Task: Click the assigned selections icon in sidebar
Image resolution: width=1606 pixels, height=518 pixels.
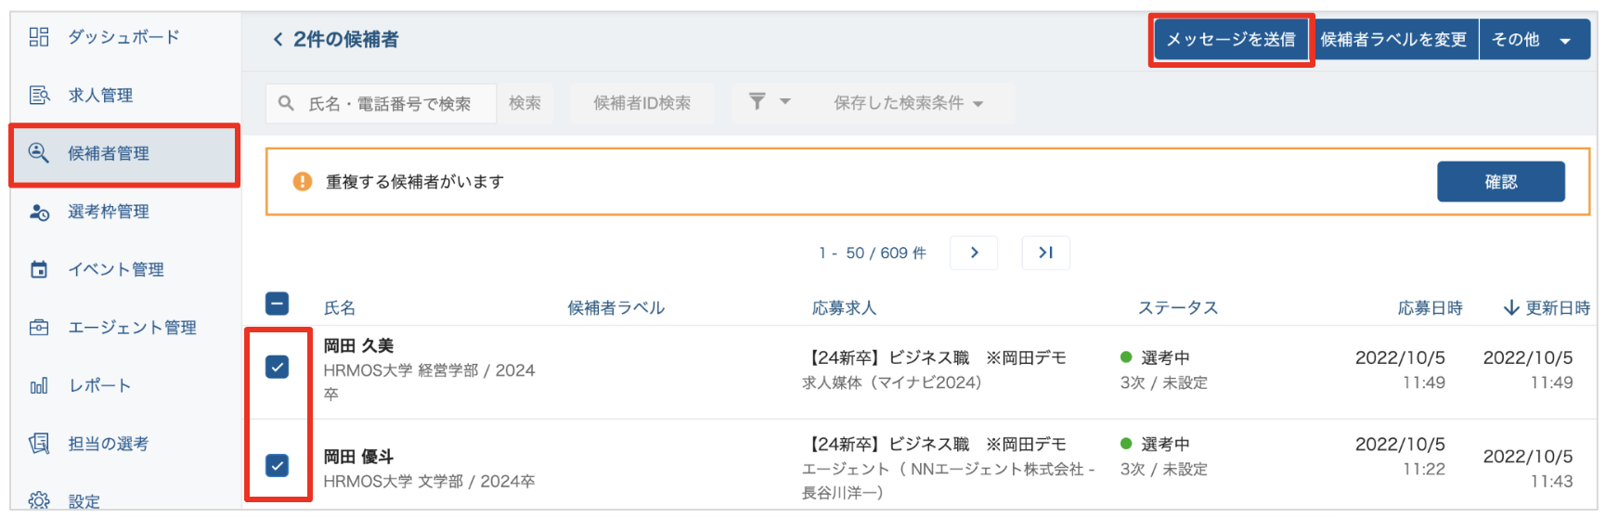Action: 39,444
